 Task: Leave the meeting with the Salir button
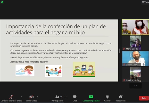pos(144,98)
